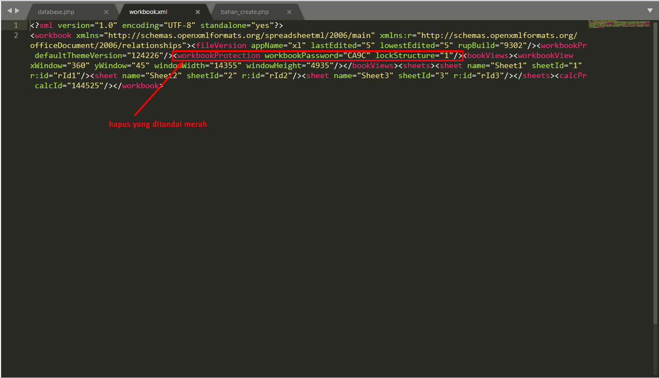
Task: Click the red "hapus yang ditandai merah" annotation
Action: [157, 124]
